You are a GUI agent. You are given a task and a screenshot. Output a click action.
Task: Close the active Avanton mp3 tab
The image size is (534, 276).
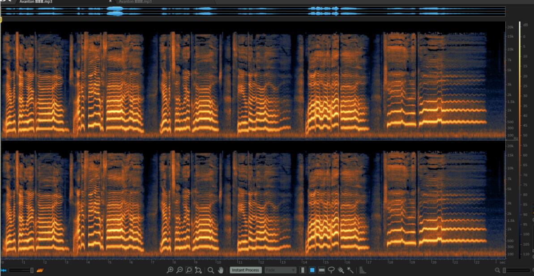[110, 1]
